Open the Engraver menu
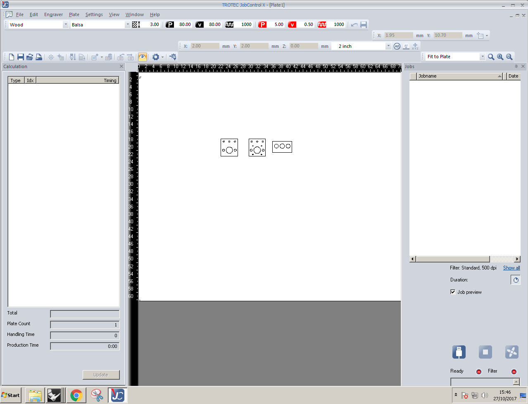Screen dimensions: 528x404 click(x=53, y=14)
